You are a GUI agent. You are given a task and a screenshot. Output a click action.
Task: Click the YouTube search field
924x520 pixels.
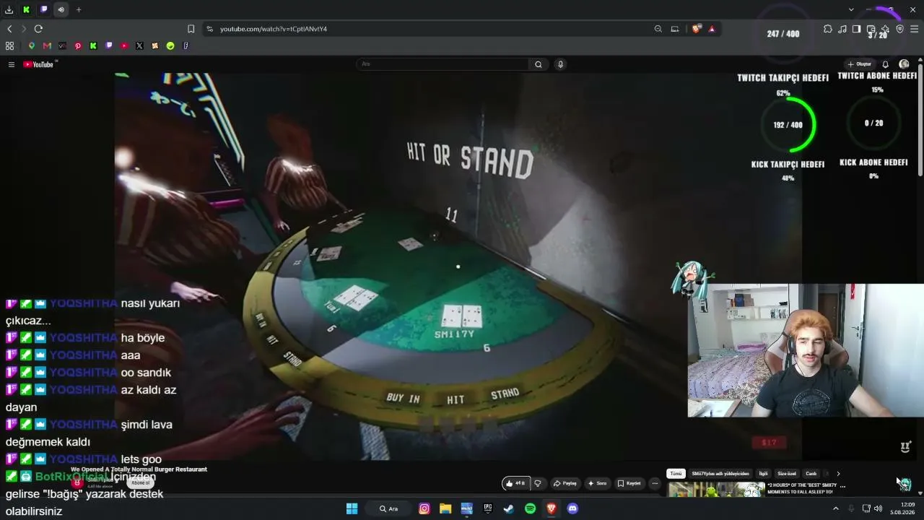[x=443, y=64]
